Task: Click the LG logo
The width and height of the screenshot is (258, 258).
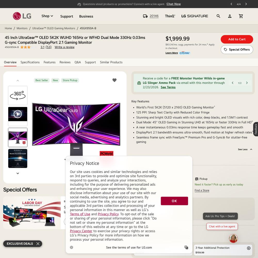Action: tap(22, 16)
